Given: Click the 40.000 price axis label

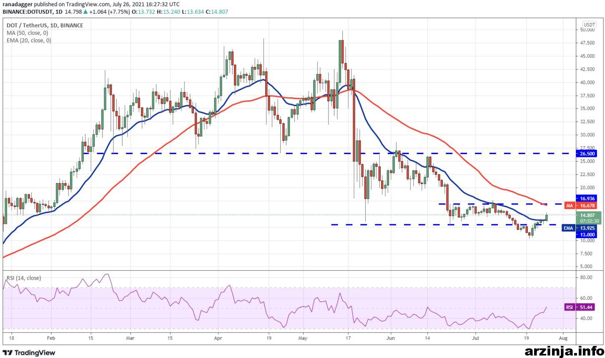Looking at the screenshot, I should [x=587, y=82].
